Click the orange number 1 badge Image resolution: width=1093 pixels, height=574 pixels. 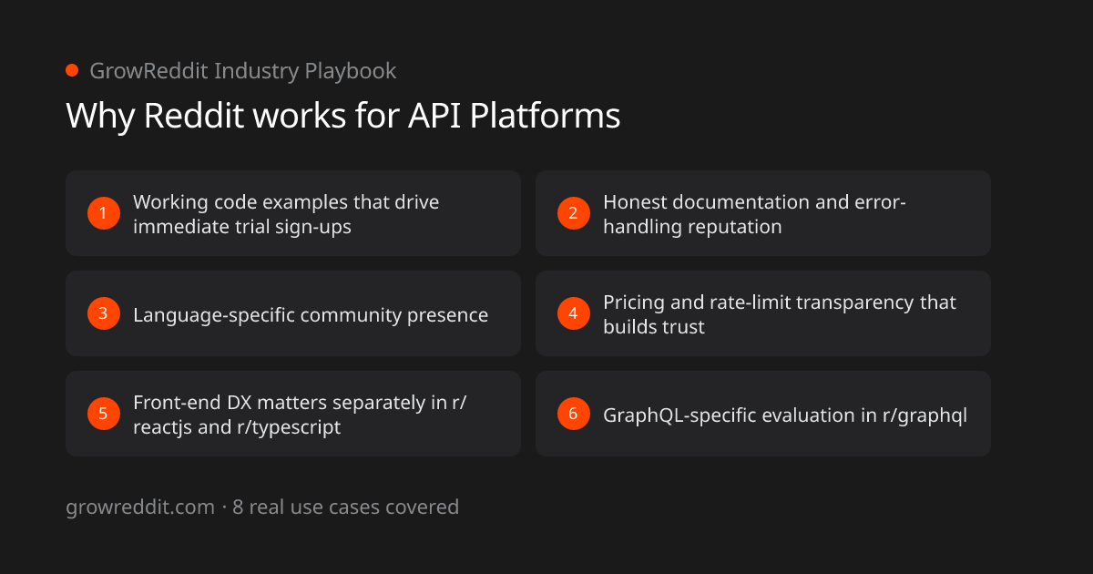pos(103,213)
